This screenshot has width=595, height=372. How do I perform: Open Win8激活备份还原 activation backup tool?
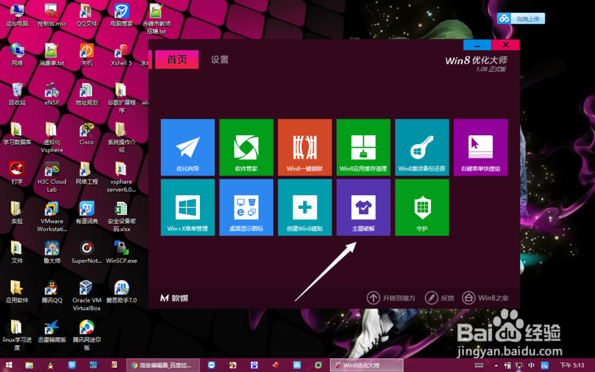point(422,147)
